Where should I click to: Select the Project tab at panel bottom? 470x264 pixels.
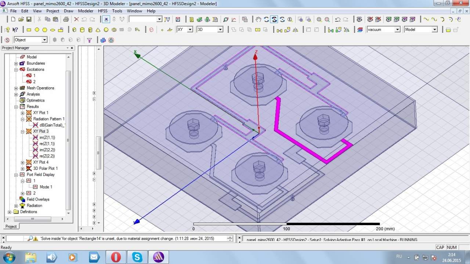click(11, 227)
